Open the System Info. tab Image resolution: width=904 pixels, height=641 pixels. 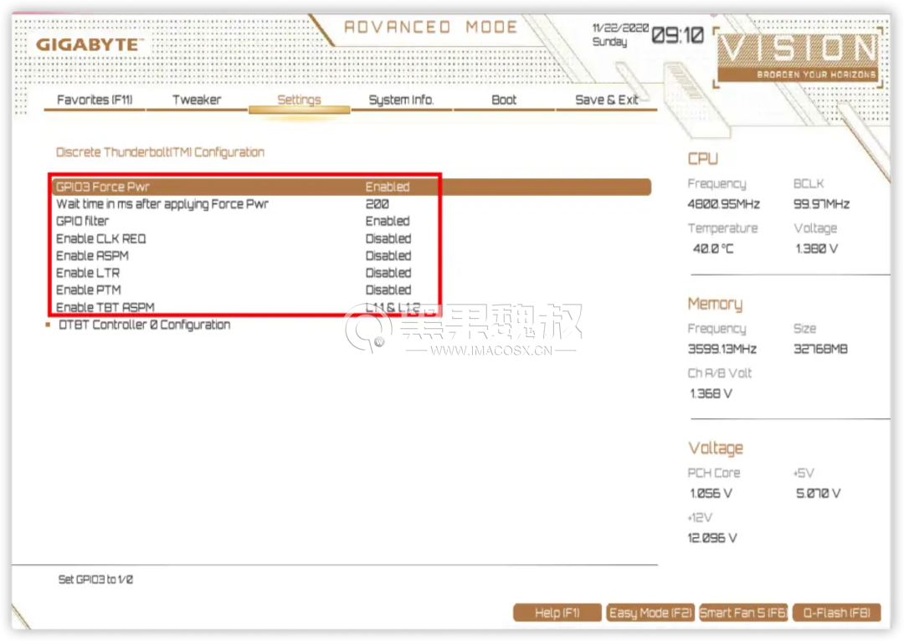click(401, 100)
